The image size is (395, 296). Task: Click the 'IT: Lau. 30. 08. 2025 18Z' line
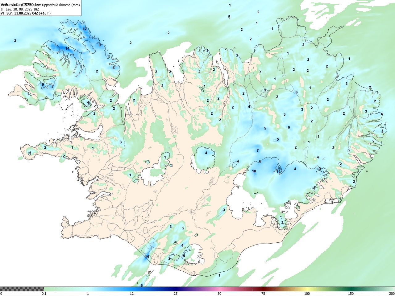[x=20, y=9]
